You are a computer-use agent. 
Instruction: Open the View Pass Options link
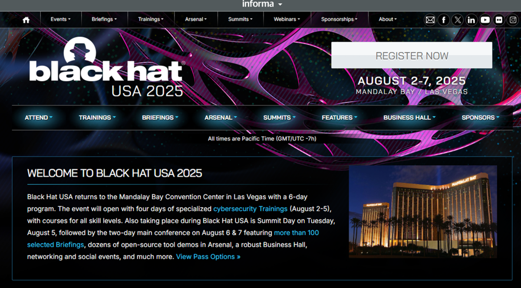point(208,256)
